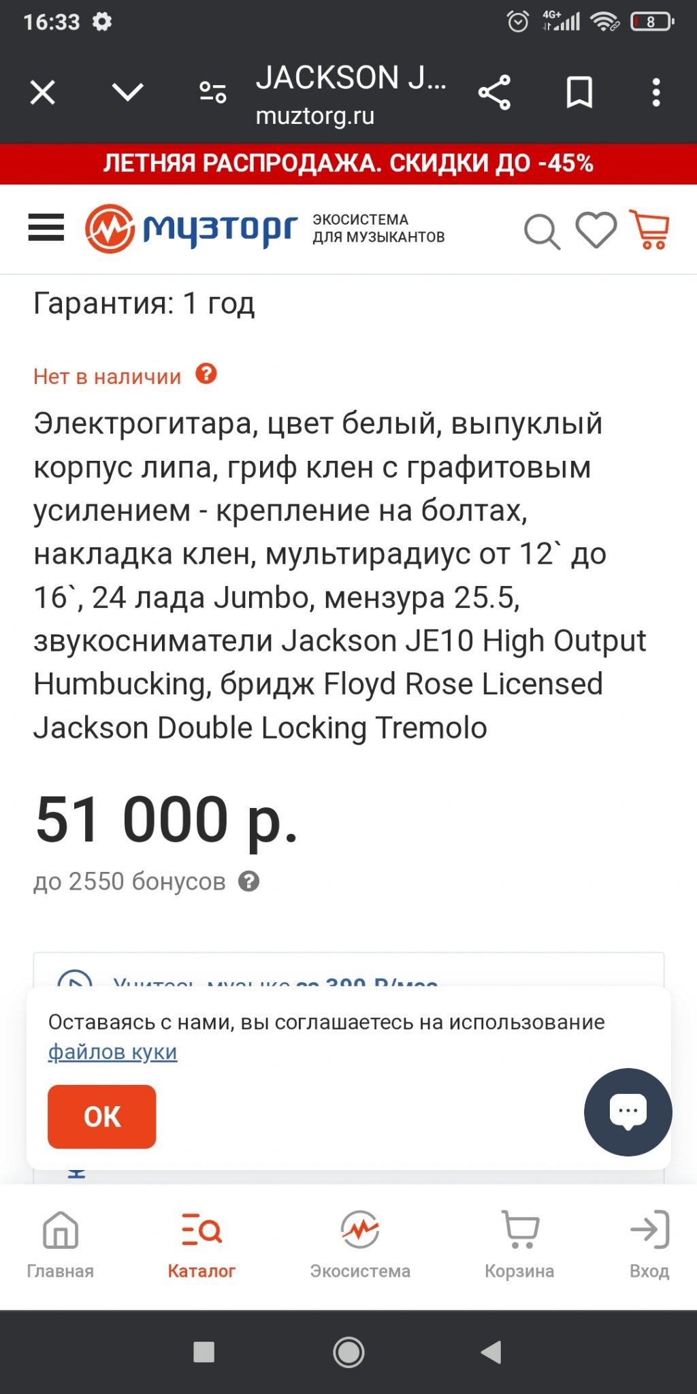Tap help icon beside bonus amount
Screen dimensions: 697x1394
click(249, 881)
